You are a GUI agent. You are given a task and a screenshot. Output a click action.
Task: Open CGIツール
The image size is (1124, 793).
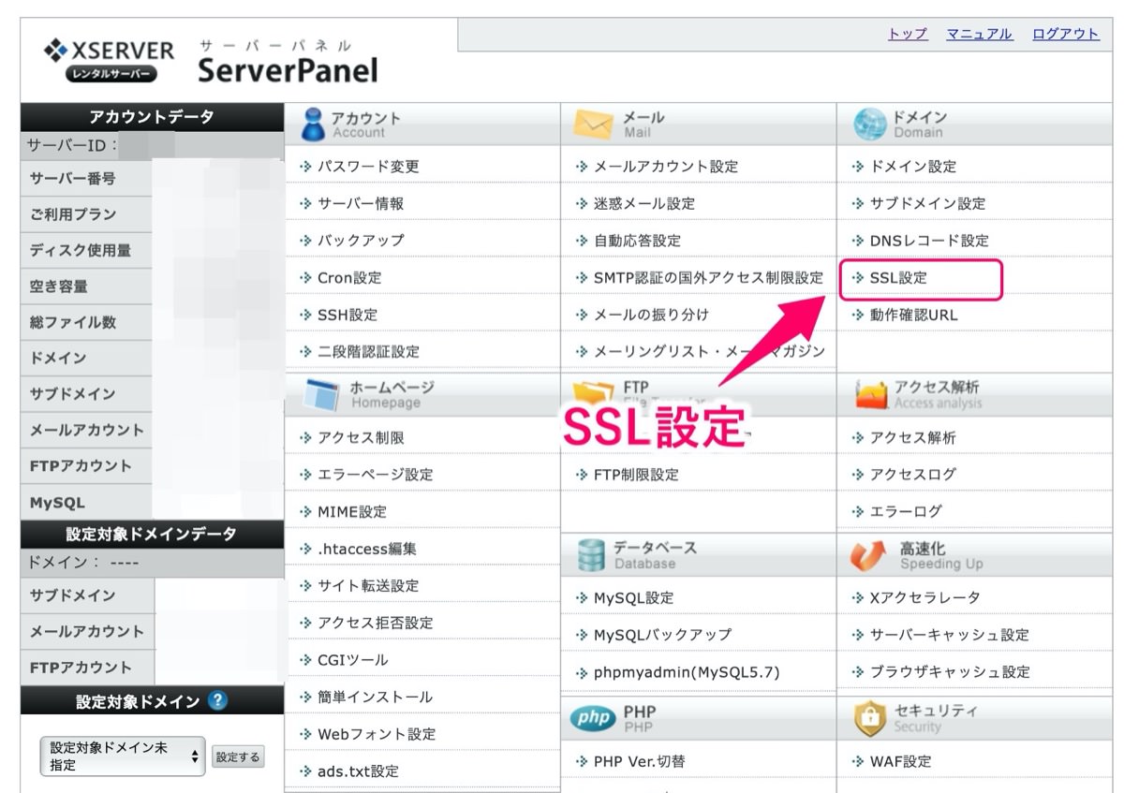coord(352,660)
